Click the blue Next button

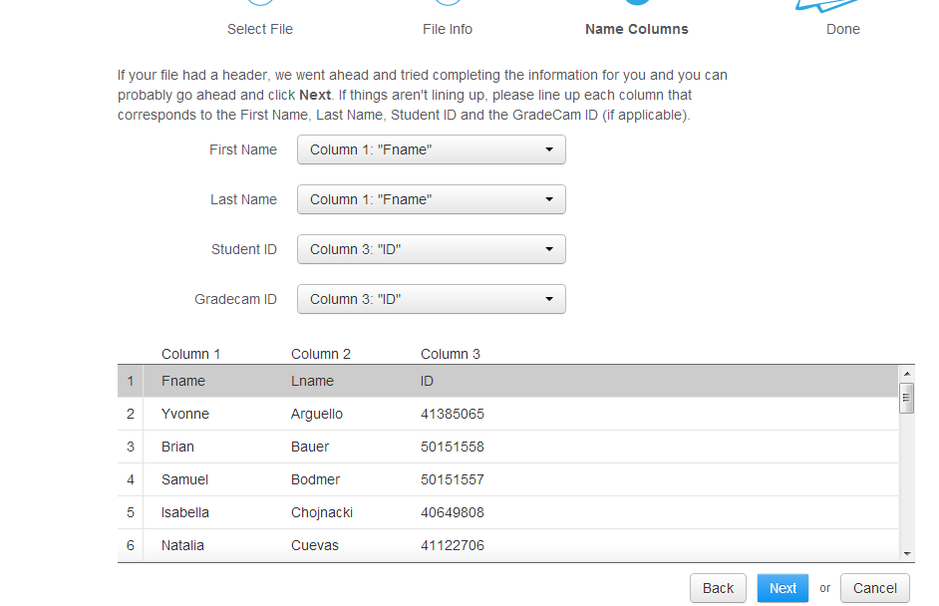point(782,588)
